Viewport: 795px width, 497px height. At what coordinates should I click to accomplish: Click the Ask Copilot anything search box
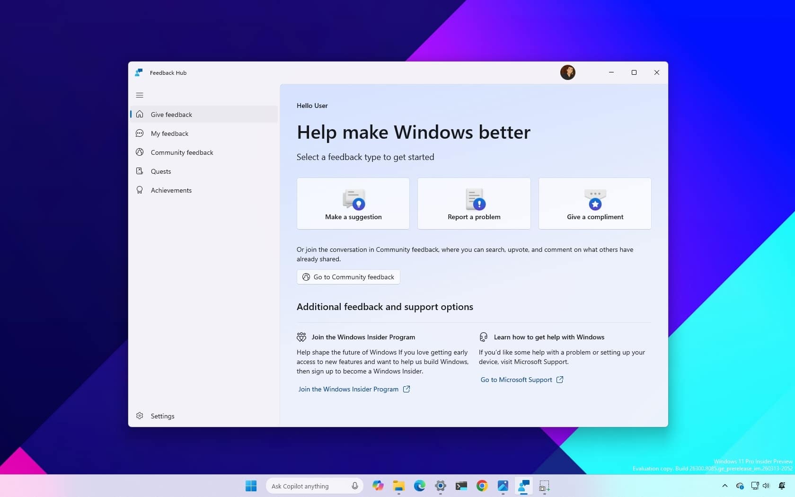point(308,486)
